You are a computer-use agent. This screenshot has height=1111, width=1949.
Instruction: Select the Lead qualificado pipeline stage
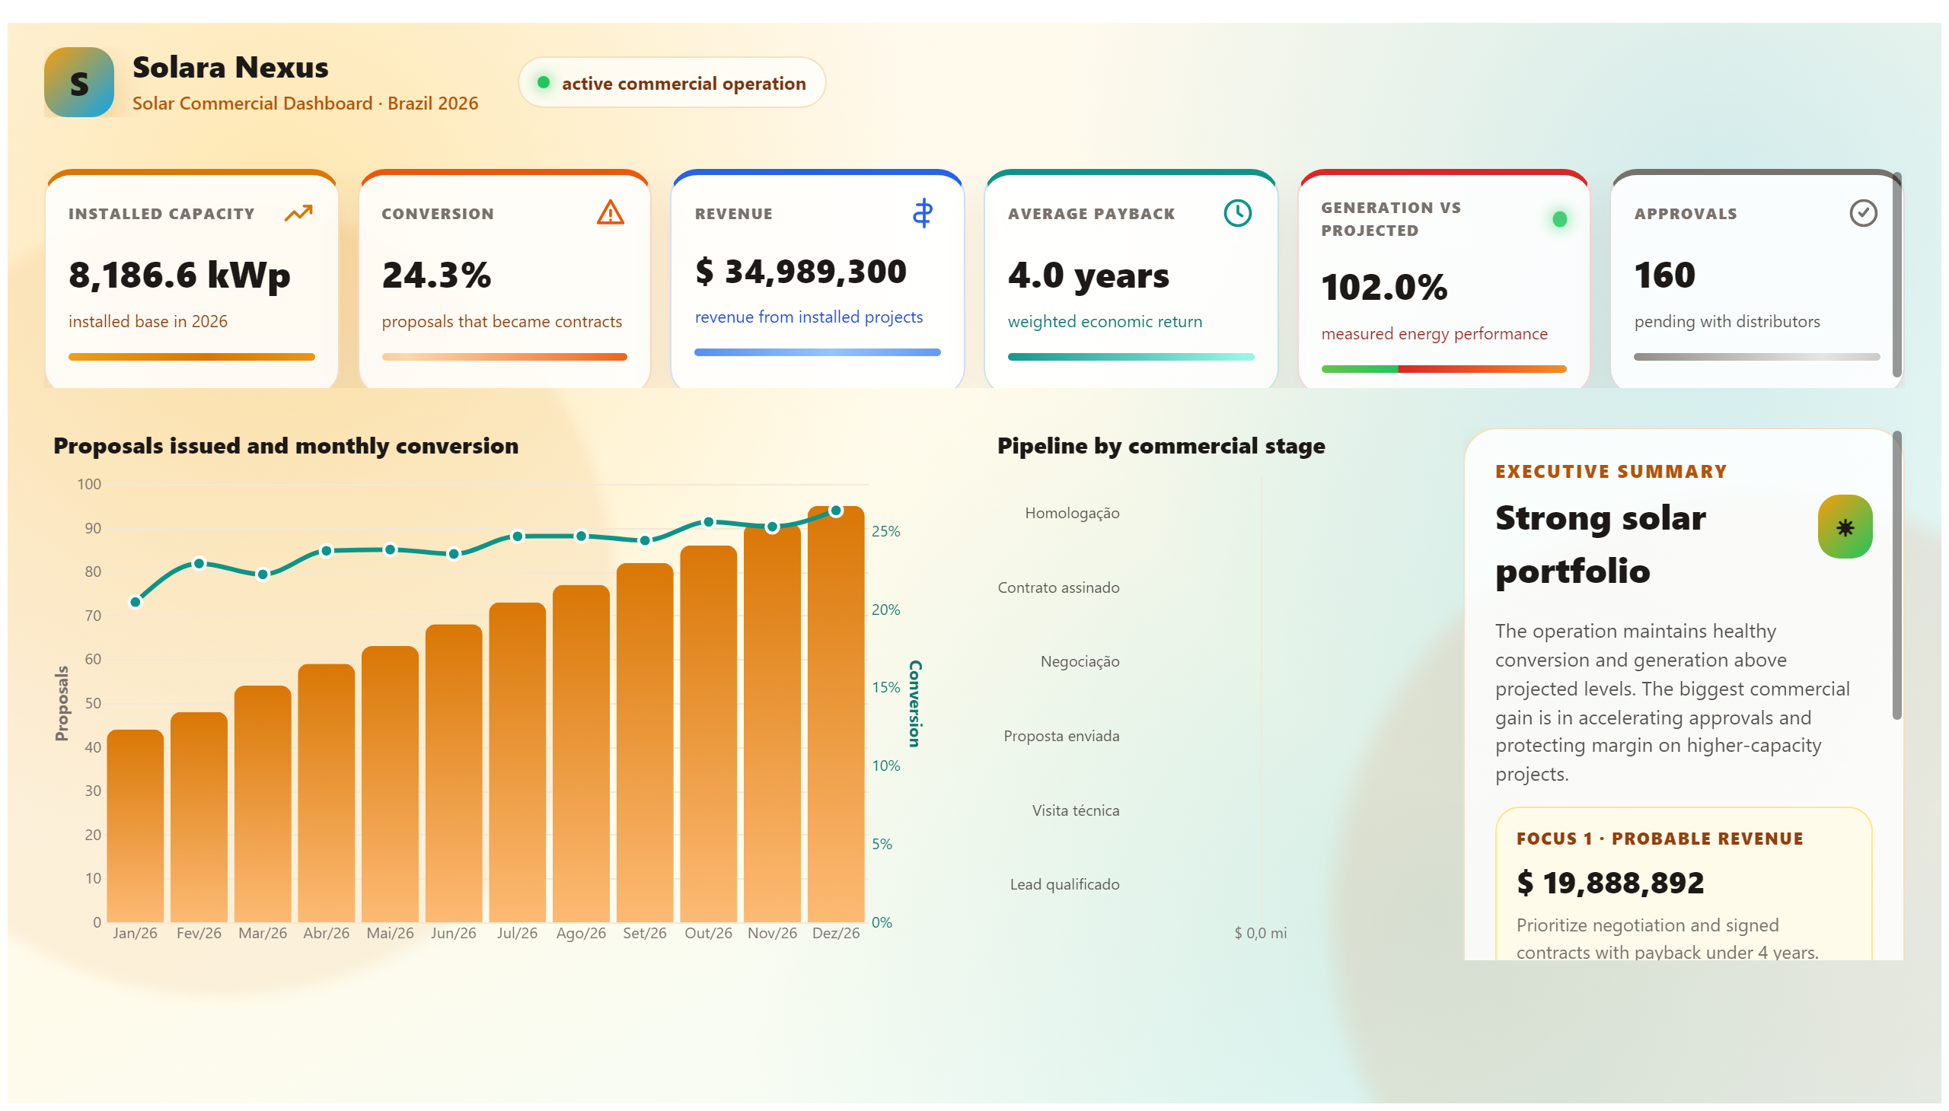pyautogui.click(x=1064, y=883)
